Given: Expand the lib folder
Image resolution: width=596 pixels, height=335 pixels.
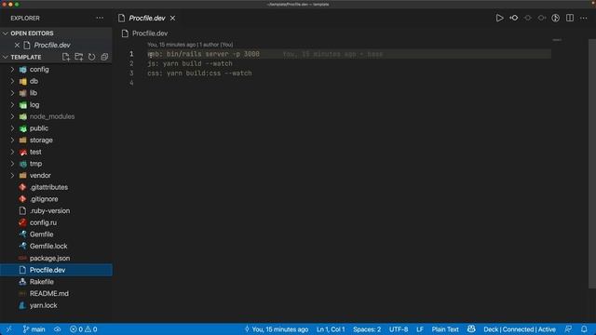Looking at the screenshot, I should [x=56, y=93].
